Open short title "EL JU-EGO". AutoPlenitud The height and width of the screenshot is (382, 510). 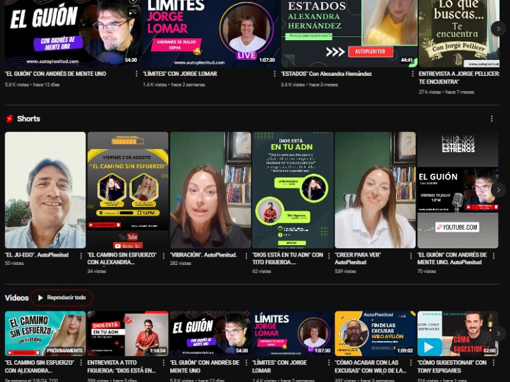[37, 255]
